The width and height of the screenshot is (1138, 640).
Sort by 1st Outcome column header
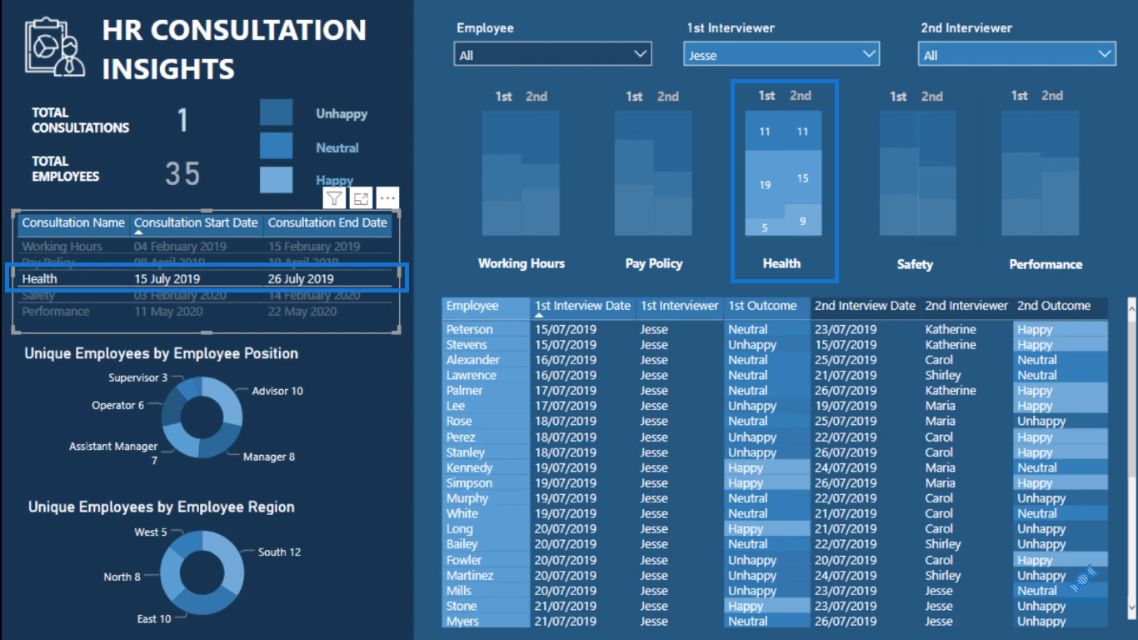[767, 306]
